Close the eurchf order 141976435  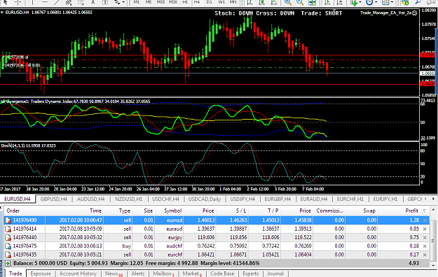[x=425, y=255]
